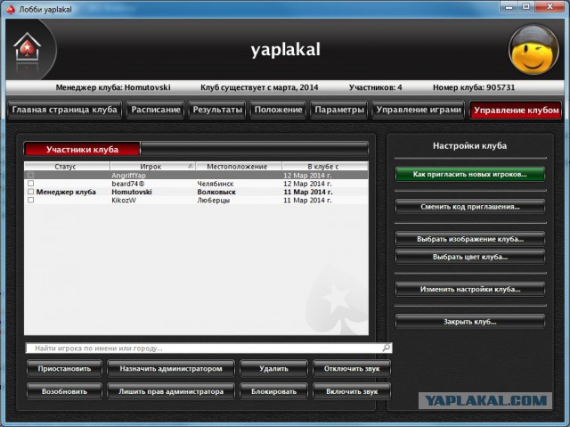Click Номер клуба: 905731 text
Image resolution: width=570 pixels, height=427 pixels.
pos(474,87)
